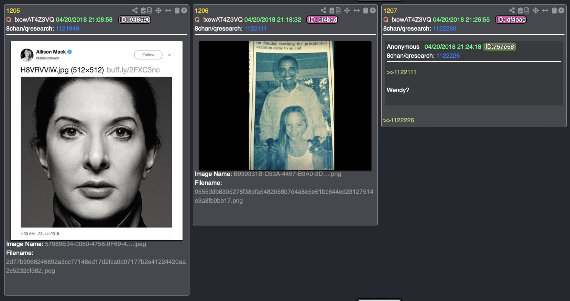Click the circled up-arrow icon on post 1205
Viewport: 570px width, 301px height.
point(184,10)
